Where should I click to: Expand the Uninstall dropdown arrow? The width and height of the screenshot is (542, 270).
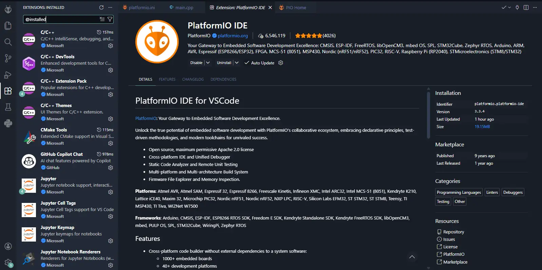(x=237, y=63)
